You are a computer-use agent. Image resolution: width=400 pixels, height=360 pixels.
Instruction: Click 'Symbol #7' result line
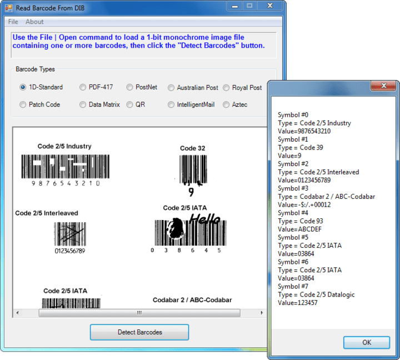(293, 286)
